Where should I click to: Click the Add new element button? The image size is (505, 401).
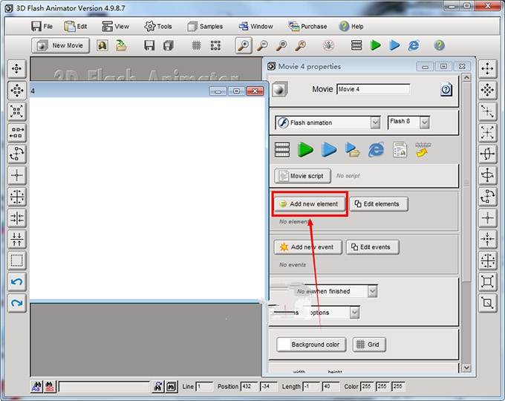point(310,204)
